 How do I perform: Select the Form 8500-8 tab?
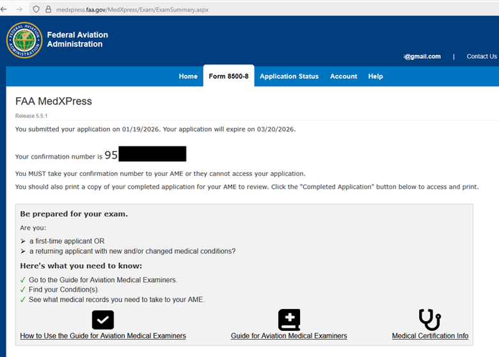pos(228,76)
